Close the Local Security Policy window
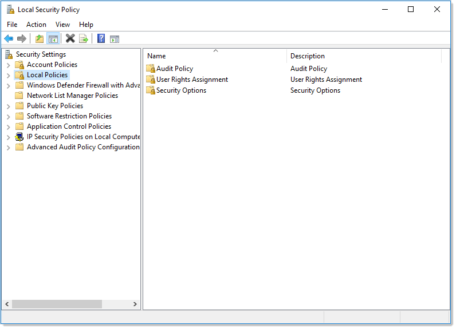The image size is (456, 329). click(437, 9)
